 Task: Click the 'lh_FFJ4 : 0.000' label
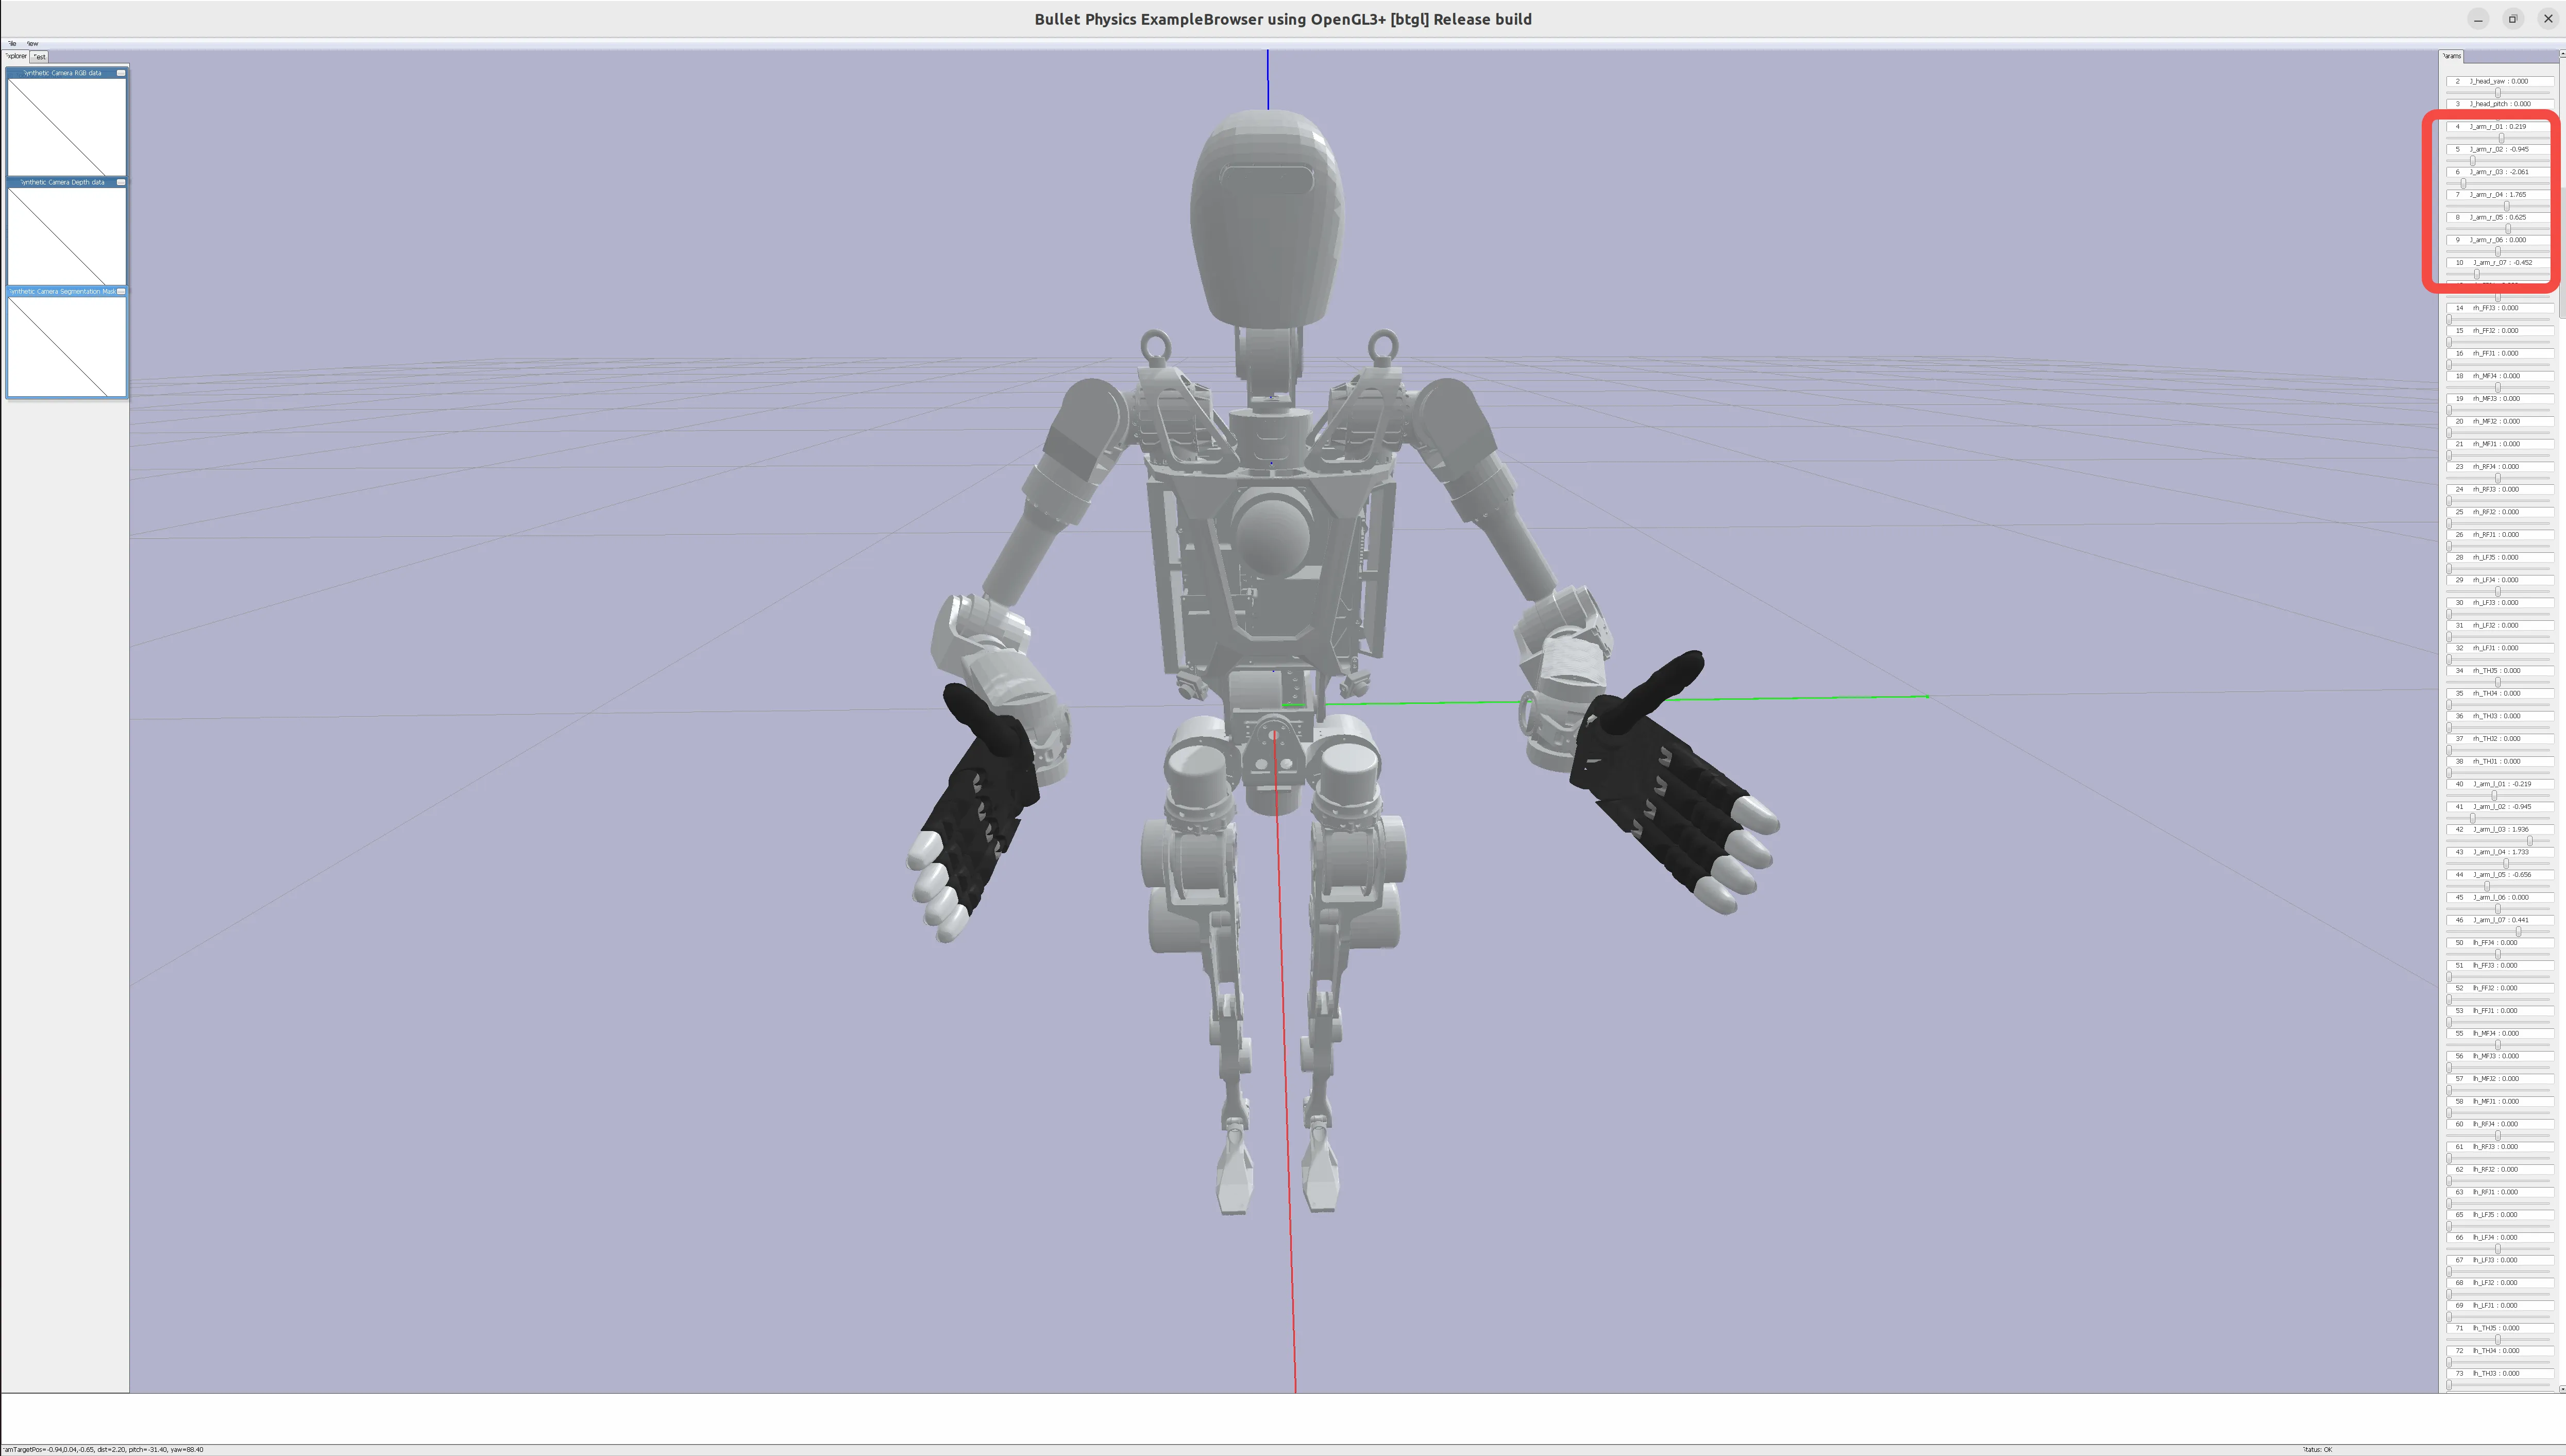click(x=2496, y=942)
